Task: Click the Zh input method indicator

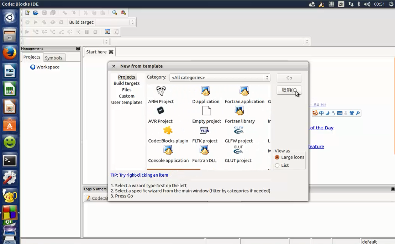Action: (341, 4)
